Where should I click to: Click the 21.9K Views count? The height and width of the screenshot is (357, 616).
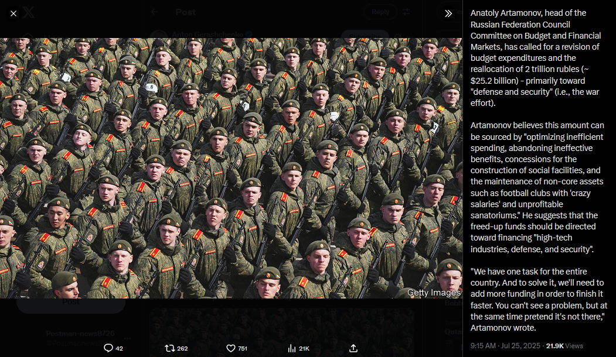click(x=564, y=346)
